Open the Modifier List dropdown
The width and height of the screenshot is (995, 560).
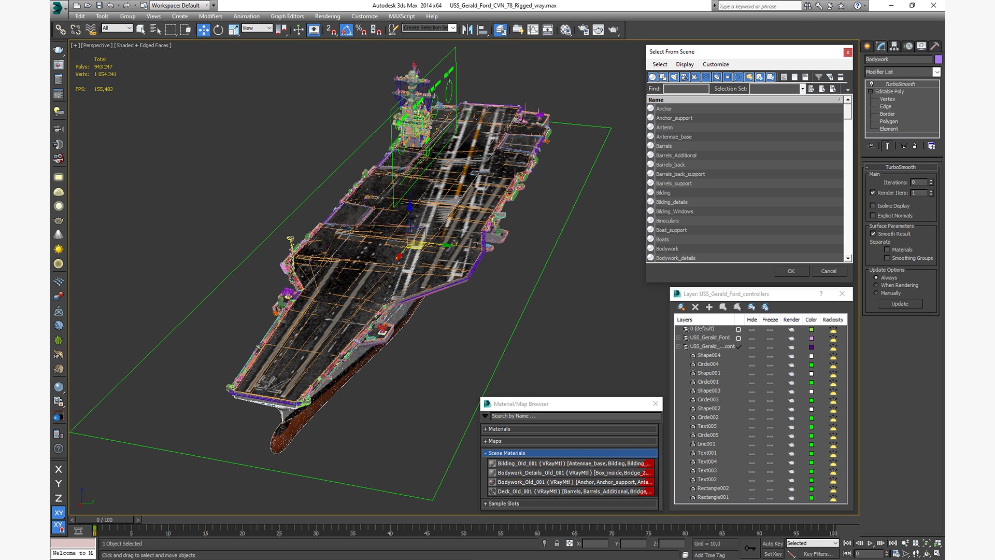tap(902, 72)
